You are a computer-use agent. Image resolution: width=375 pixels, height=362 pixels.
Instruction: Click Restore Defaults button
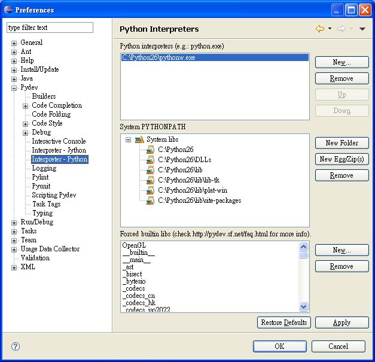pyautogui.click(x=284, y=323)
